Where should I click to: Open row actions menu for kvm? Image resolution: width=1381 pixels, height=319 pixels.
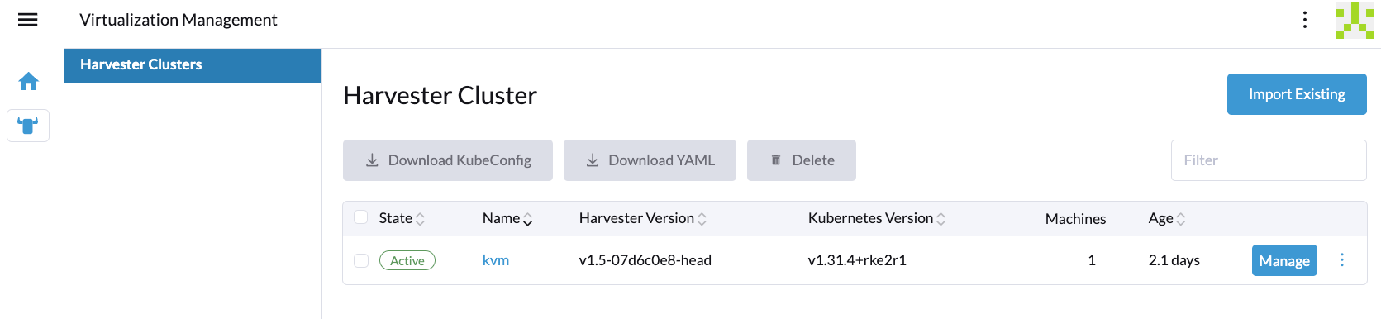pos(1341,260)
